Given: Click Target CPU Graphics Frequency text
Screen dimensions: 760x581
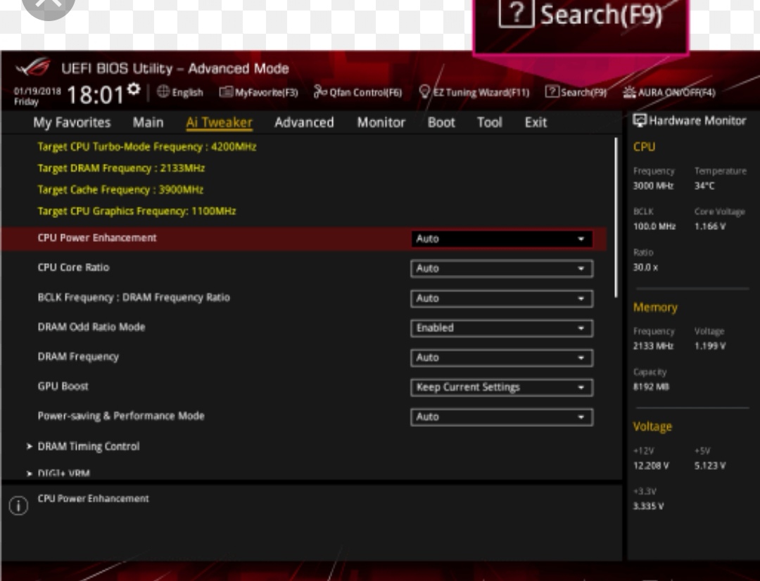Looking at the screenshot, I should (x=137, y=211).
